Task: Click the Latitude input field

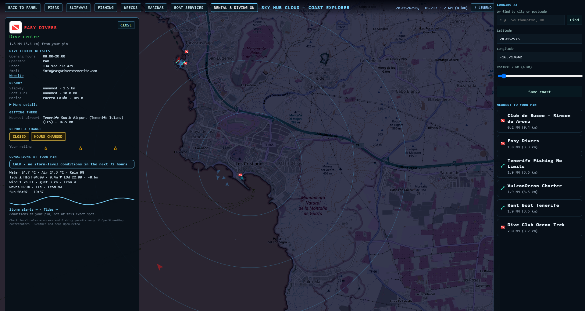Action: 539,39
